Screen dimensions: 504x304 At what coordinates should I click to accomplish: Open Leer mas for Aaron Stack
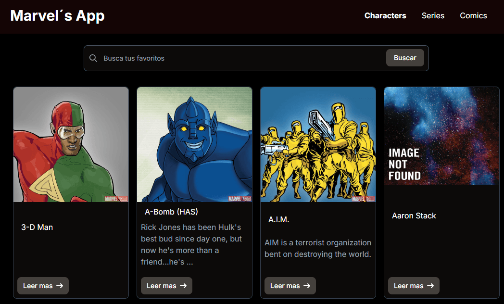pyautogui.click(x=414, y=286)
